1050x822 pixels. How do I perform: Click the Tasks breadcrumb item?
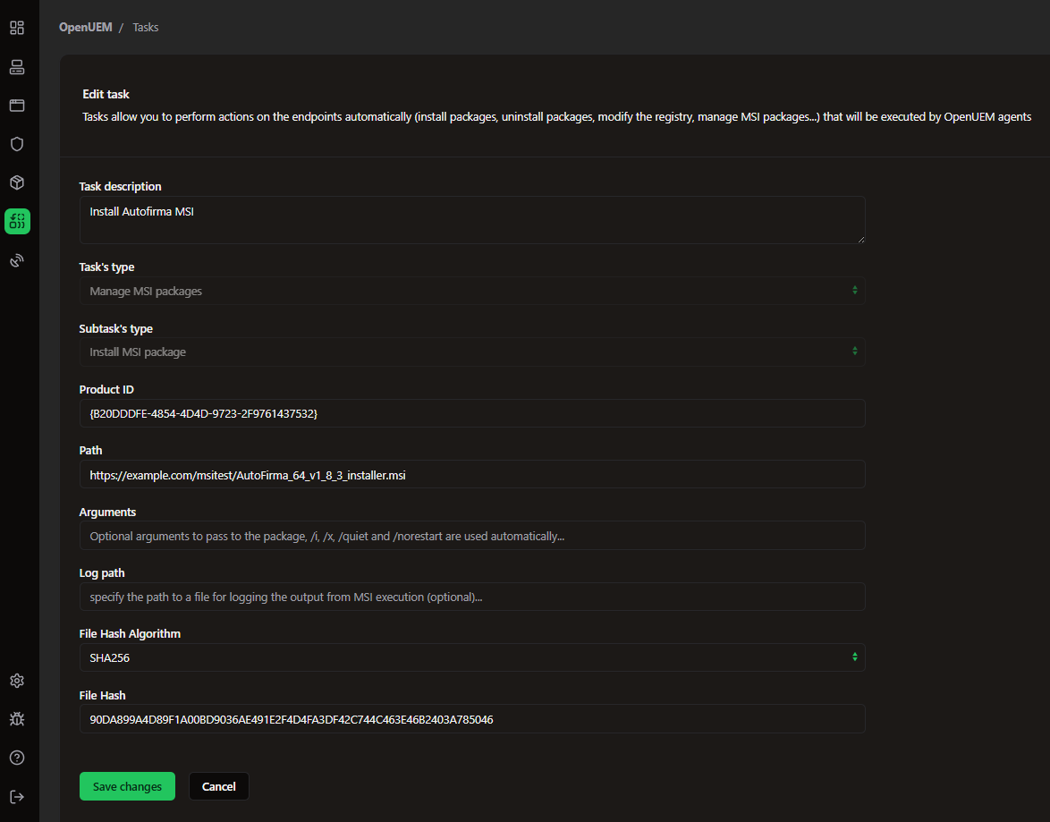(x=146, y=28)
